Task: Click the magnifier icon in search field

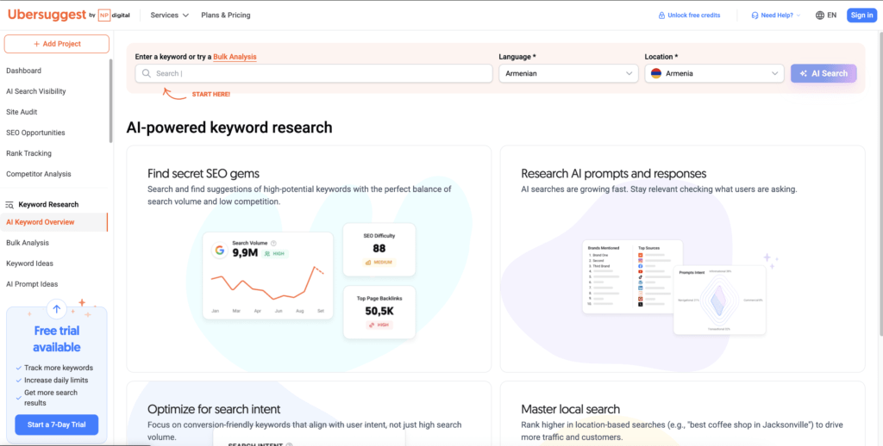Action: point(147,74)
